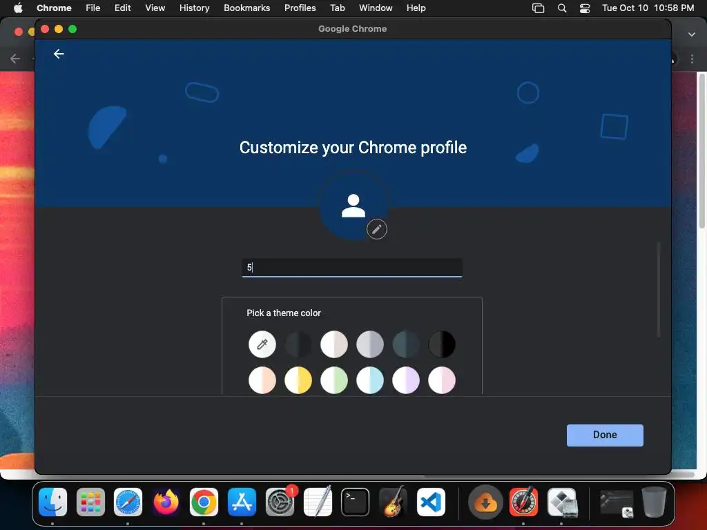Screen dimensions: 707x530
Task: Open System Settings from the Dock
Action: click(280, 502)
